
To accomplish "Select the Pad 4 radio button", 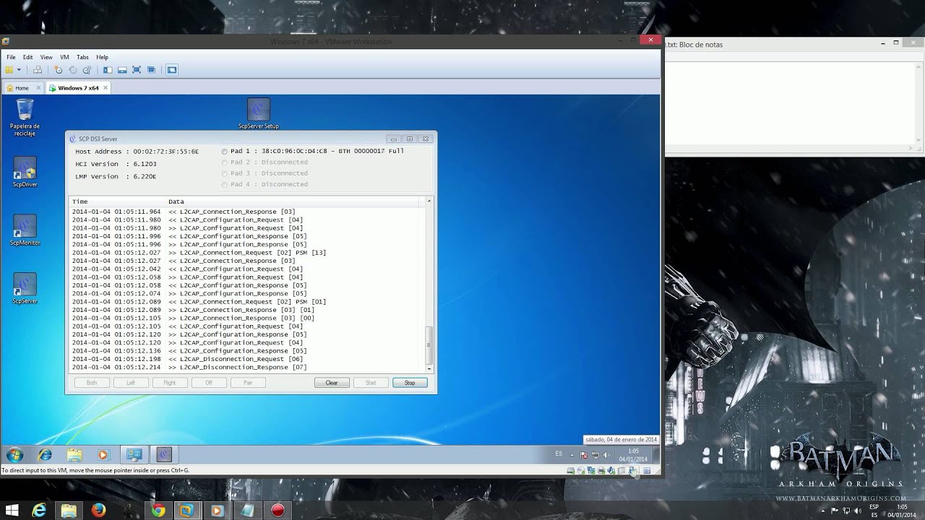I will 225,184.
